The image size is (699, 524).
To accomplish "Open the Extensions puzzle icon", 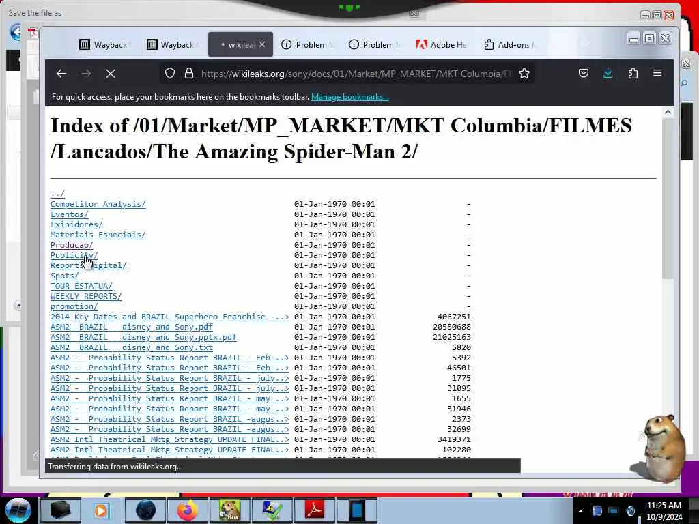I will click(x=633, y=73).
